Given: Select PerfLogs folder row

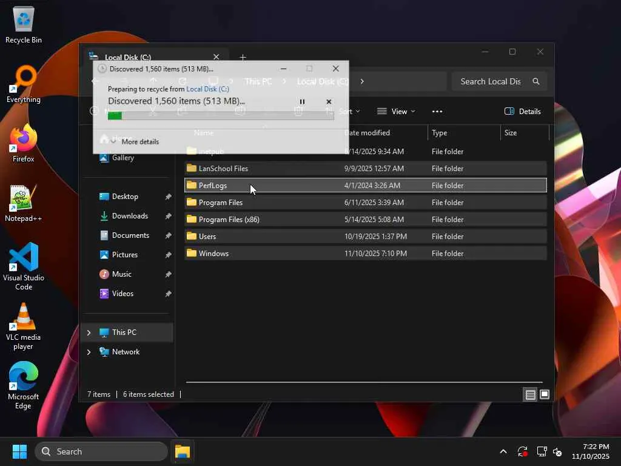Looking at the screenshot, I should tap(366, 186).
